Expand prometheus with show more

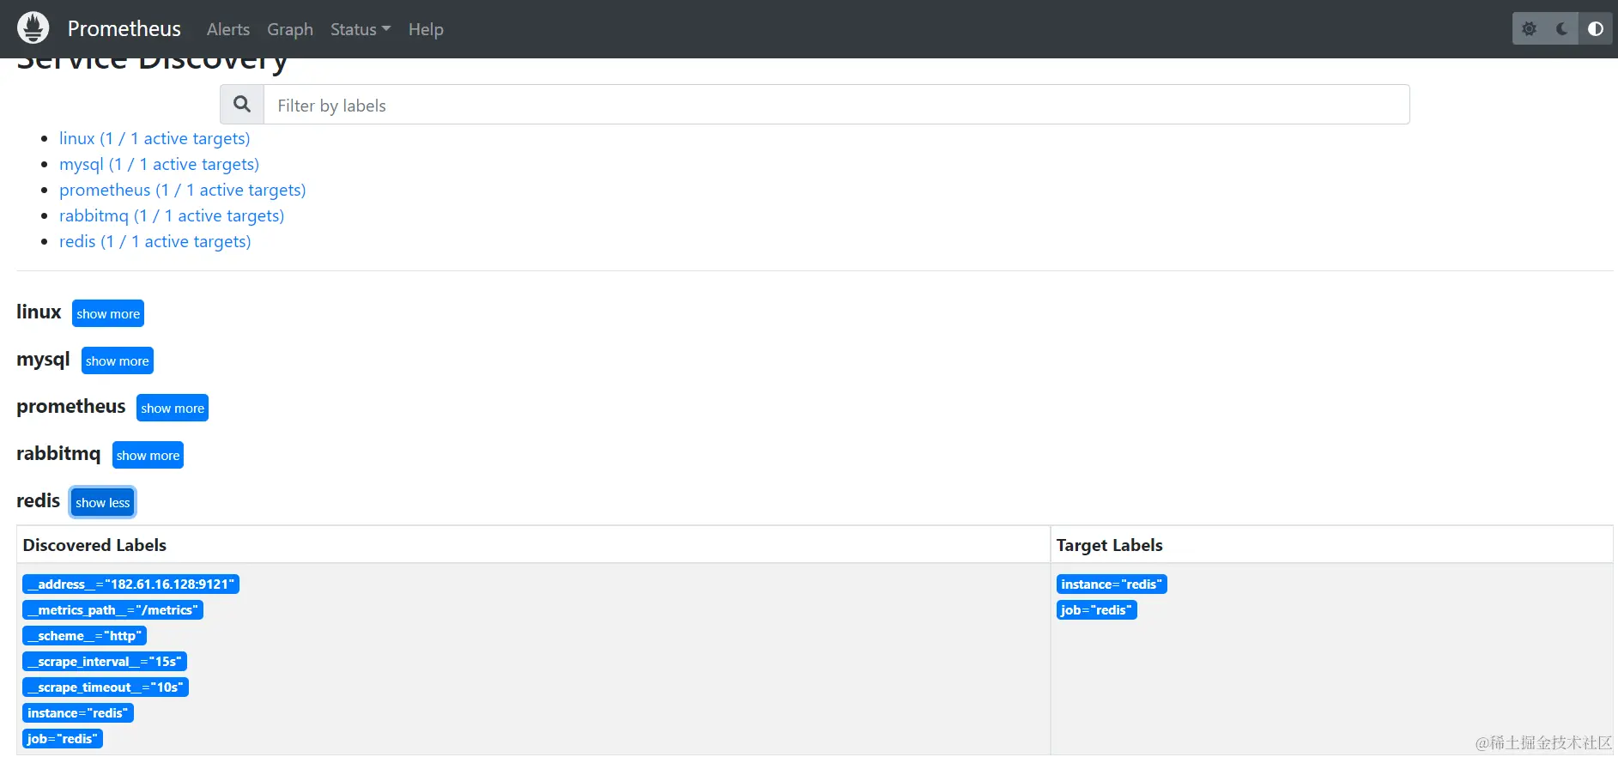coord(173,408)
